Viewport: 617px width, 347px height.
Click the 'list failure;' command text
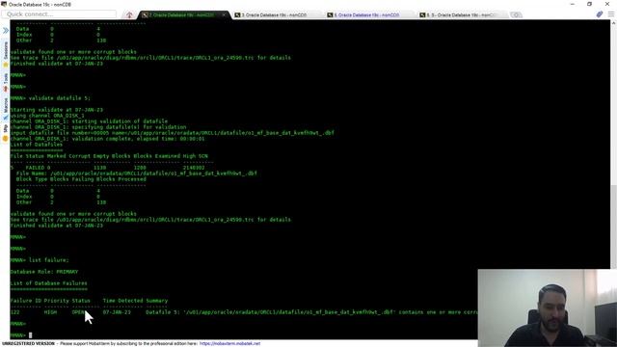click(x=49, y=260)
